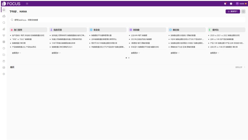
Task: Open the robot assistant icon in sidebar
Action: point(4,16)
